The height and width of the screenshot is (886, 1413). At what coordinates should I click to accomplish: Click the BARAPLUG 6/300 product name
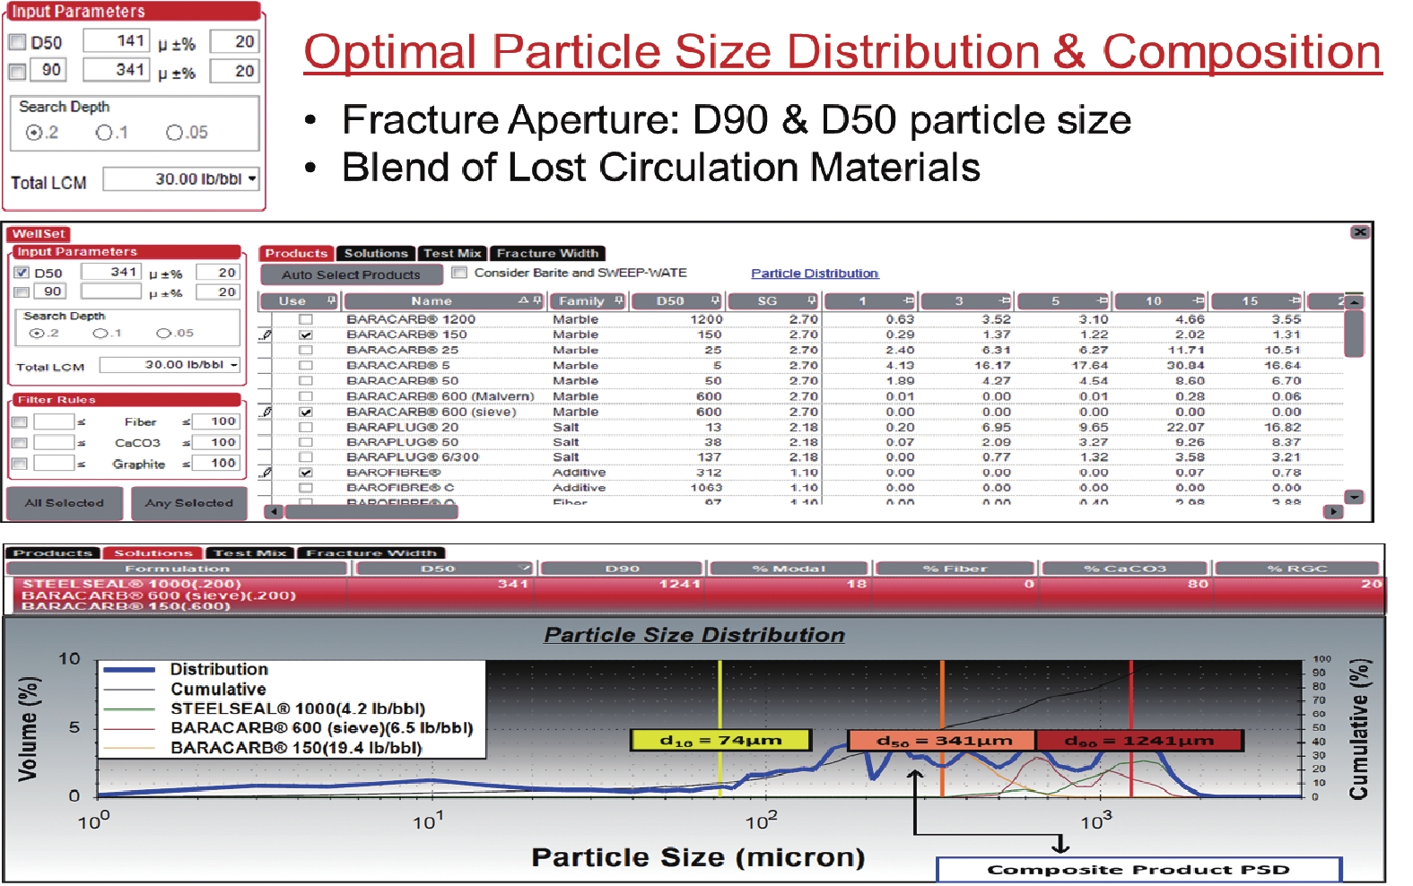[x=413, y=457]
